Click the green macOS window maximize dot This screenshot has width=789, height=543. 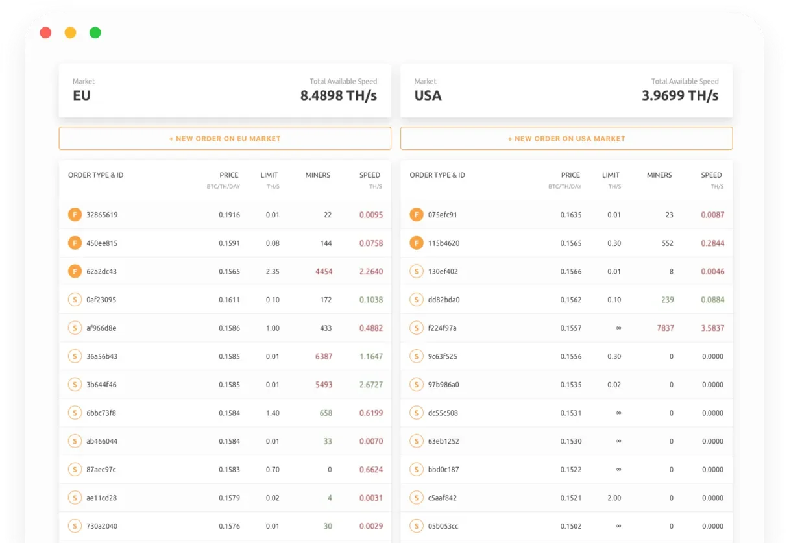(95, 32)
